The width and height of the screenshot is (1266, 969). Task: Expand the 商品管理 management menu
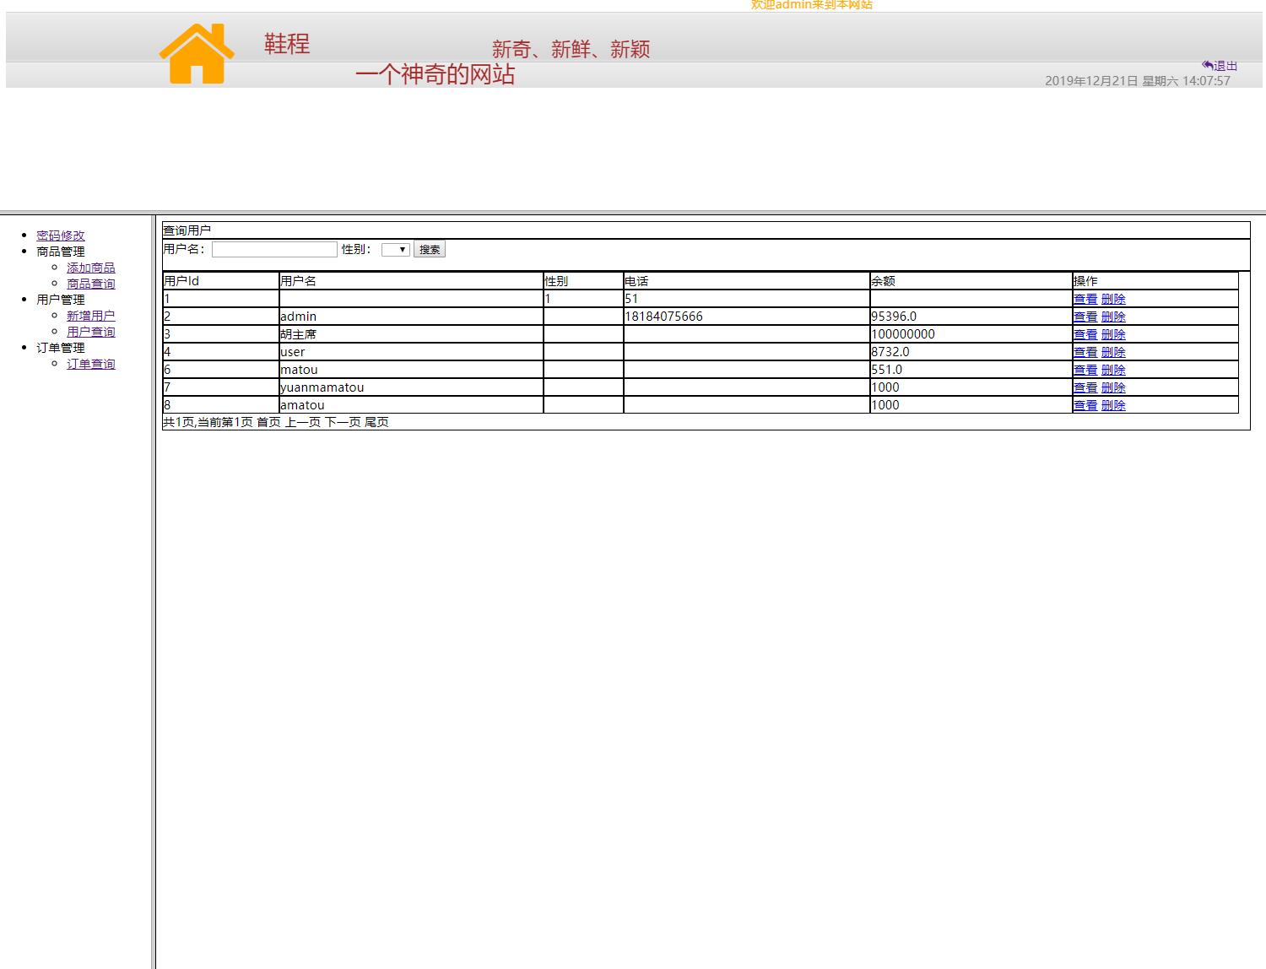pyautogui.click(x=59, y=251)
